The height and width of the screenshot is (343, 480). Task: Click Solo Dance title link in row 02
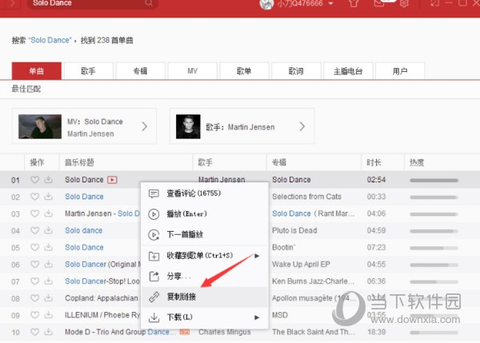point(84,197)
